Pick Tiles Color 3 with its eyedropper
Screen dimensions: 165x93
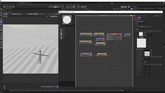pyautogui.click(x=151, y=55)
